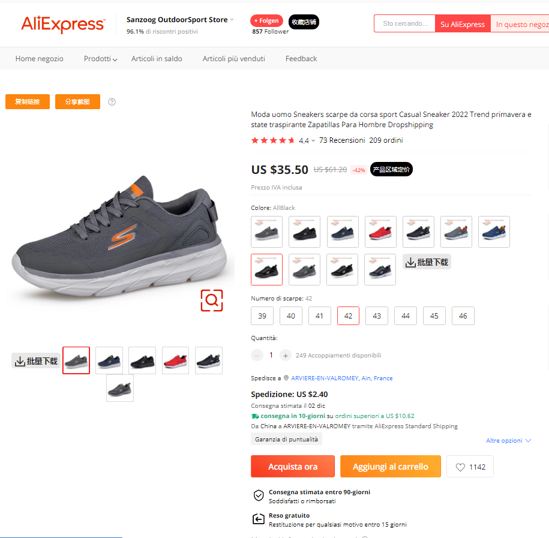The width and height of the screenshot is (549, 538).
Task: Click the location pin icon by shipping address
Action: [286, 378]
